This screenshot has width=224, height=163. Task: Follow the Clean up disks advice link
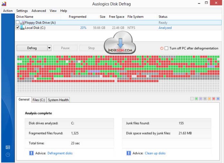click(155, 153)
